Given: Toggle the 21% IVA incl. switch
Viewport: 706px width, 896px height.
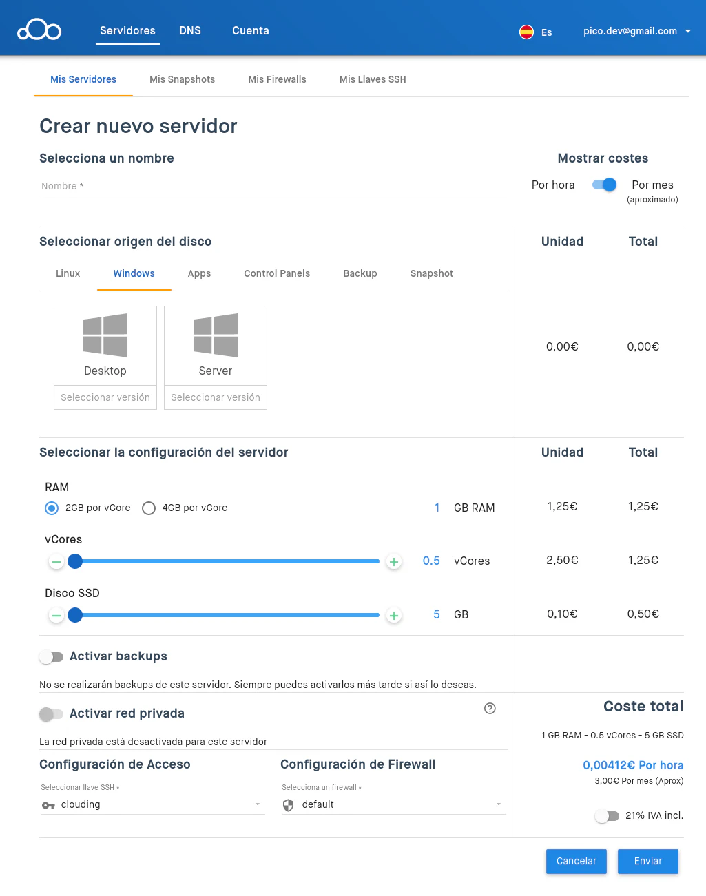Looking at the screenshot, I should pos(607,816).
